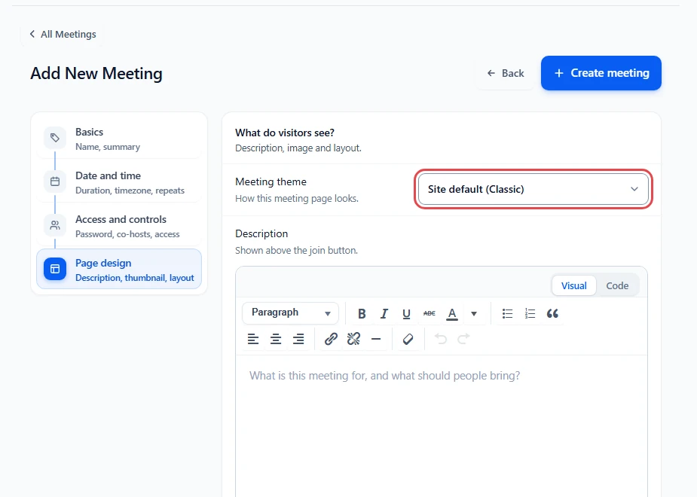Insert a link with chain icon
Viewport: 697px width, 497px height.
tap(331, 340)
